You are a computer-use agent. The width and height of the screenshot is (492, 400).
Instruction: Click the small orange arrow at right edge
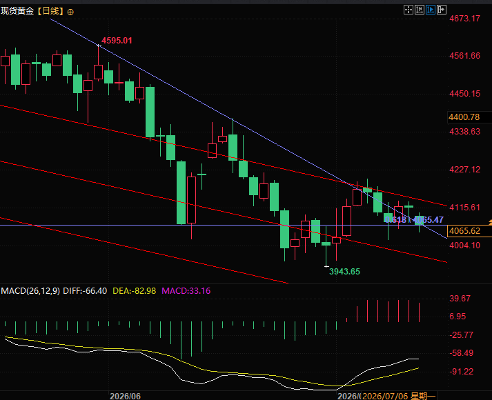coord(490,222)
